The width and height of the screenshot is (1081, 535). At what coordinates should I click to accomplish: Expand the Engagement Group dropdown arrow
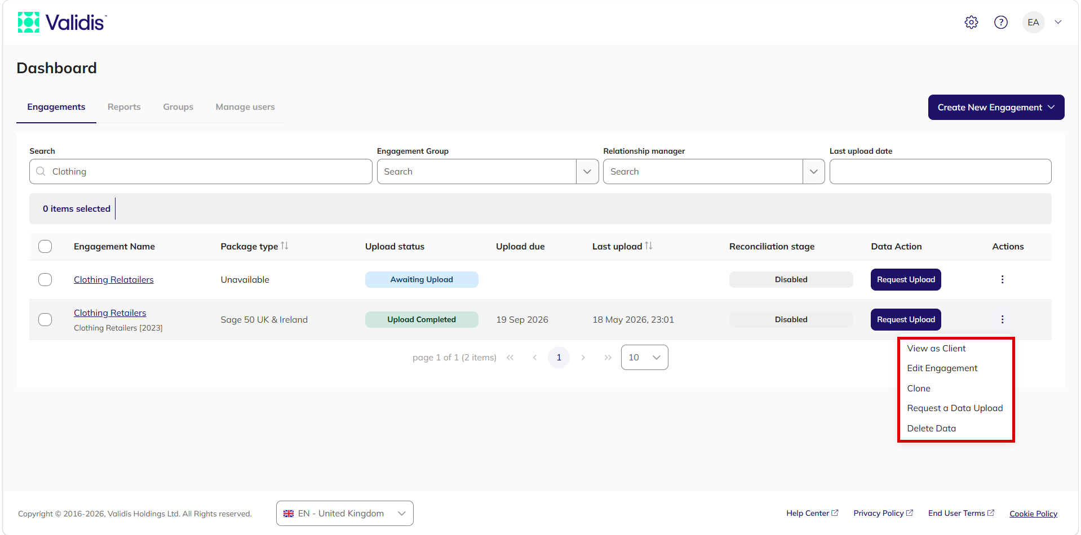[587, 172]
